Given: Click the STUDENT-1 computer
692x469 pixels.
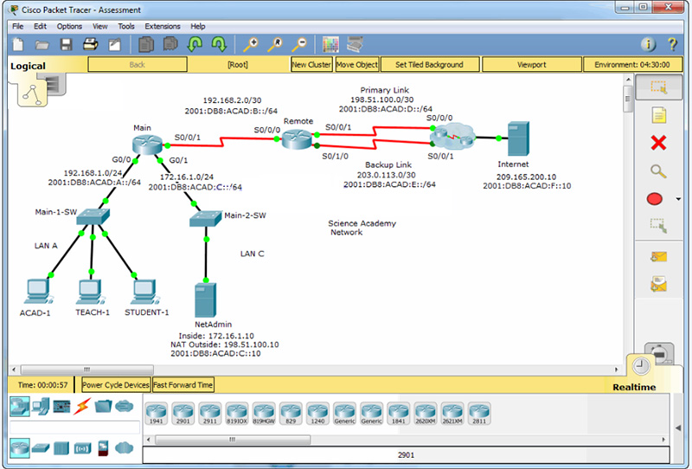Looking at the screenshot, I should click(144, 292).
